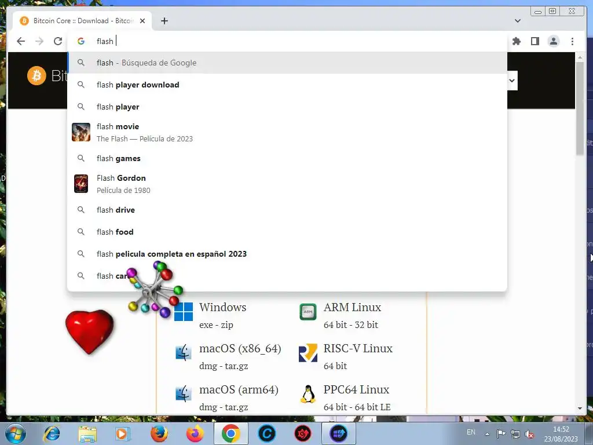The width and height of the screenshot is (593, 445).
Task: Open the RISC-V Linux link
Action: coord(358,348)
